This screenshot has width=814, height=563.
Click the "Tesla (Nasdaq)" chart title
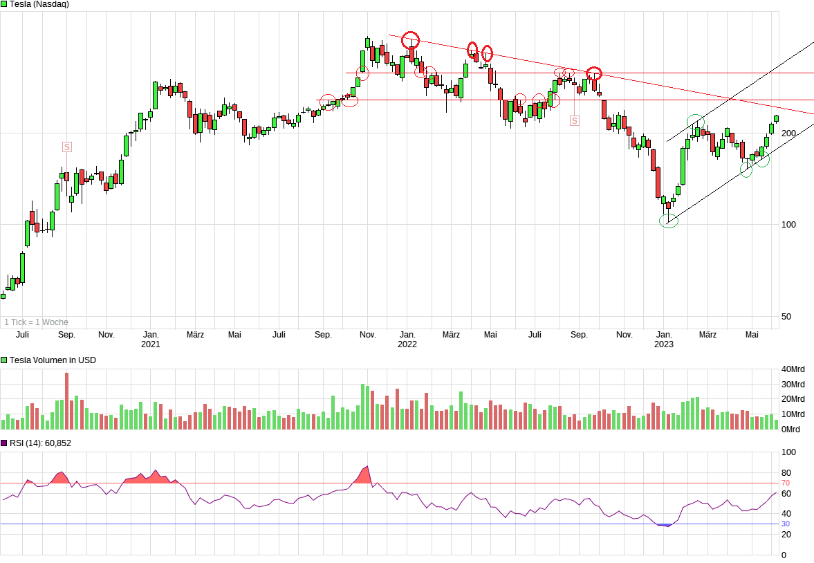pyautogui.click(x=39, y=4)
